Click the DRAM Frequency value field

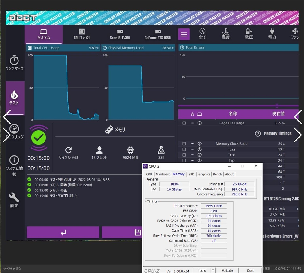point(214,206)
